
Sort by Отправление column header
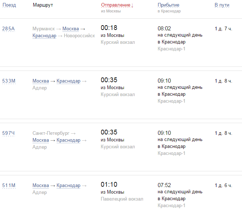click(x=117, y=5)
